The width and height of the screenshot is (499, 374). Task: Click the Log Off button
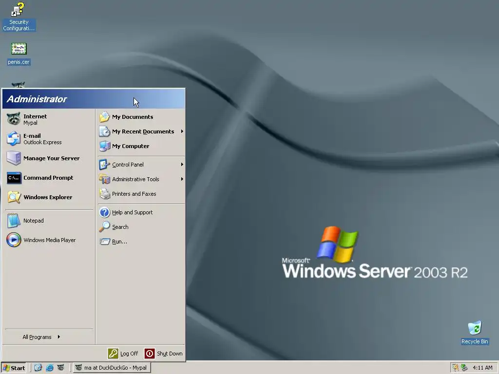[123, 354]
